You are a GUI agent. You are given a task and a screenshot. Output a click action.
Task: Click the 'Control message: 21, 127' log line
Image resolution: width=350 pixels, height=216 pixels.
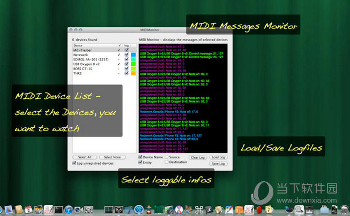(x=182, y=53)
